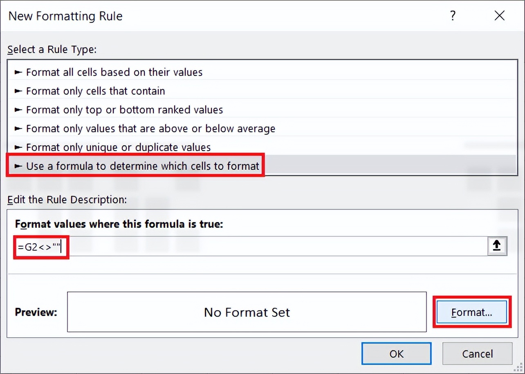Select "Use a formula to determine" rule type
The height and width of the screenshot is (374, 525).
pyautogui.click(x=143, y=166)
